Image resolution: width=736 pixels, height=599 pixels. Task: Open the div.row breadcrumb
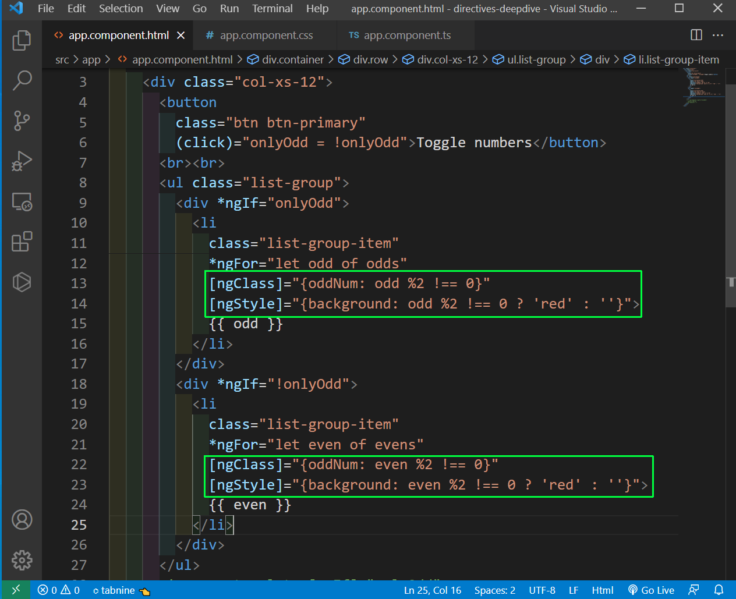[x=363, y=59]
